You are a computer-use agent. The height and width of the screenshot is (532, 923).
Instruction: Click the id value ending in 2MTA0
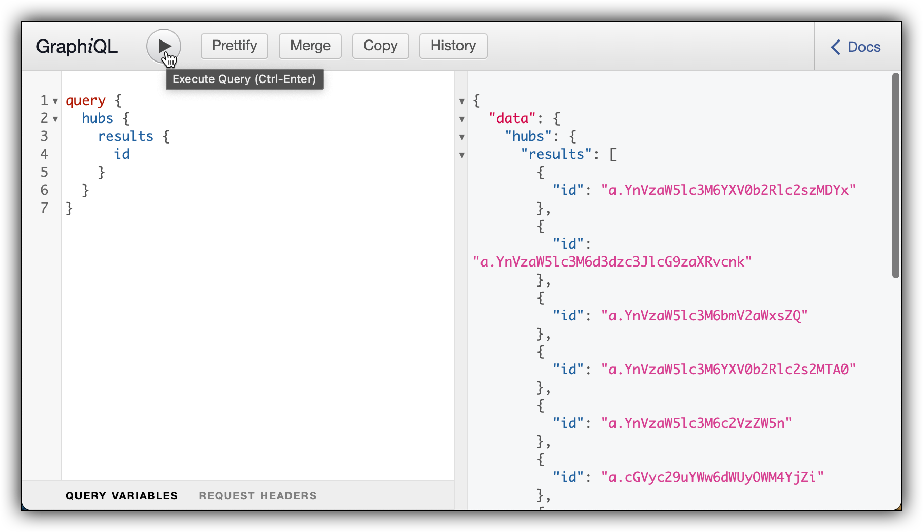728,370
